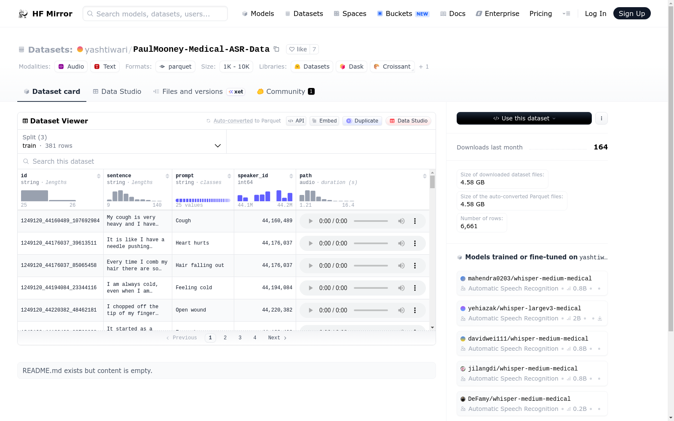Mute audio in the Feeling cold row
Viewport: 674px width, 421px height.
[x=401, y=288]
